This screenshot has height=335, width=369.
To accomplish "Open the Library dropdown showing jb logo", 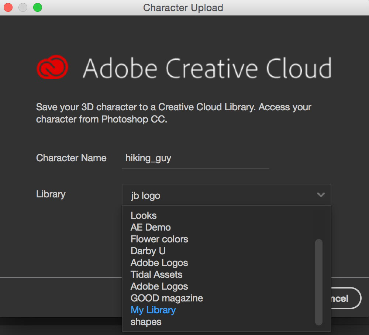I will [227, 195].
